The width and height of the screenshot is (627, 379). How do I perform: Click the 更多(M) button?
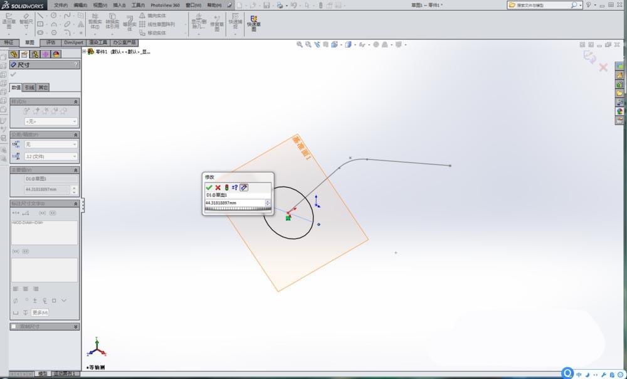[x=40, y=312]
